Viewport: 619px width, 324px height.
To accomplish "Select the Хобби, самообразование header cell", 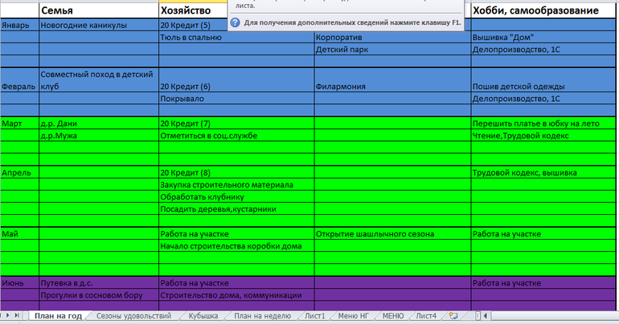I will tap(543, 10).
